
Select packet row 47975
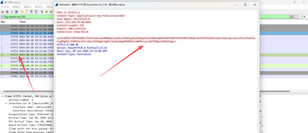click(x=27, y=55)
